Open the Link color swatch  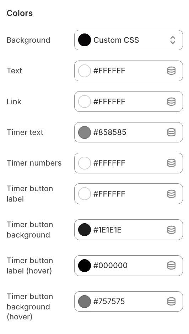[x=85, y=101]
